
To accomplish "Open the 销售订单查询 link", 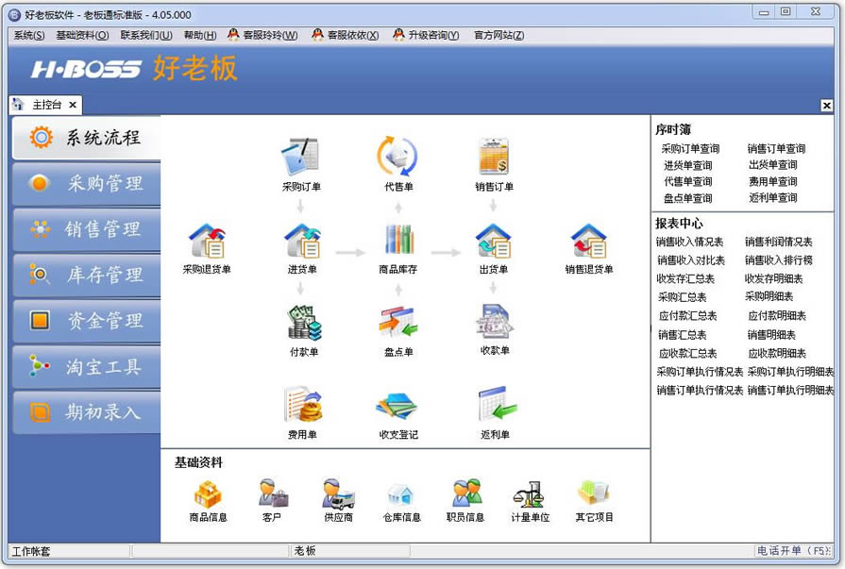I will click(x=777, y=149).
